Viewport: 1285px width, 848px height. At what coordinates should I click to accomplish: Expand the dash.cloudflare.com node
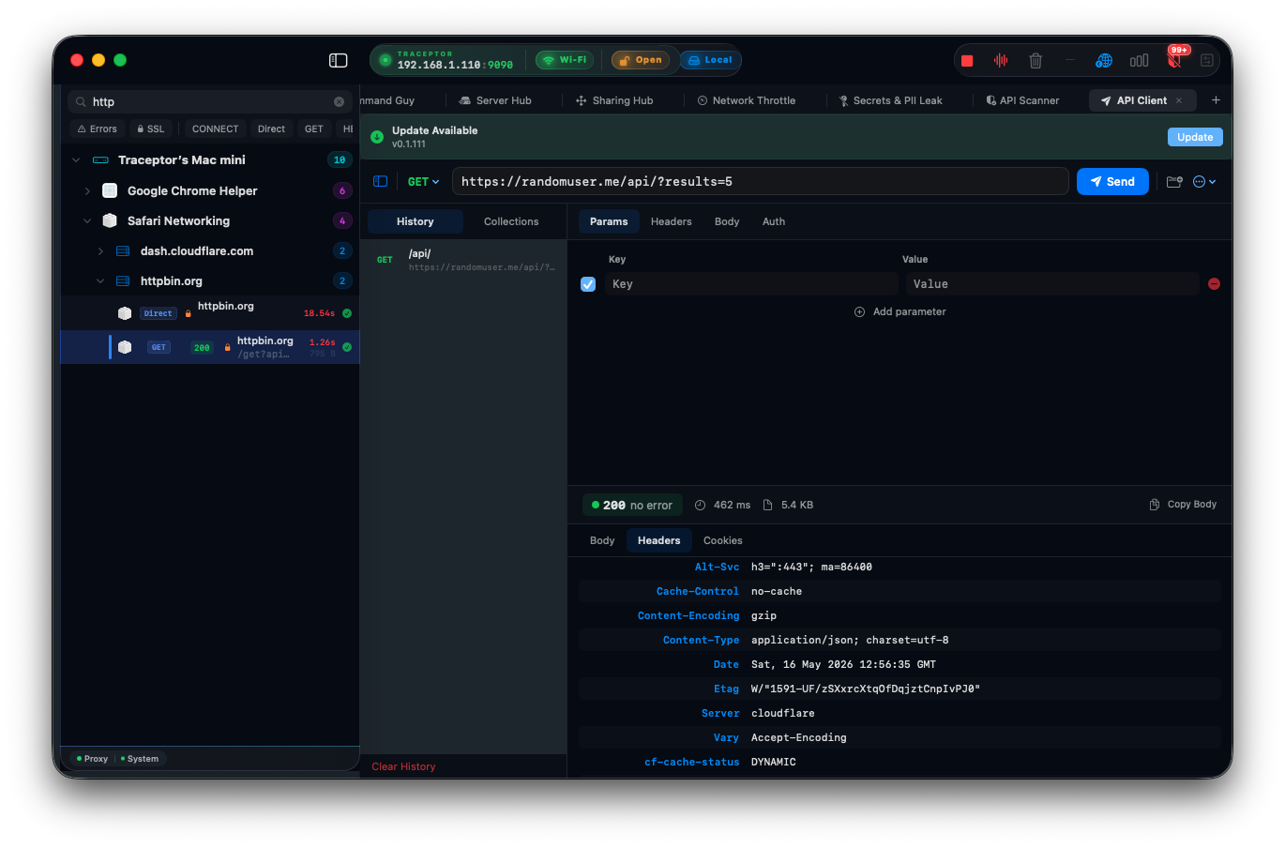click(x=100, y=251)
